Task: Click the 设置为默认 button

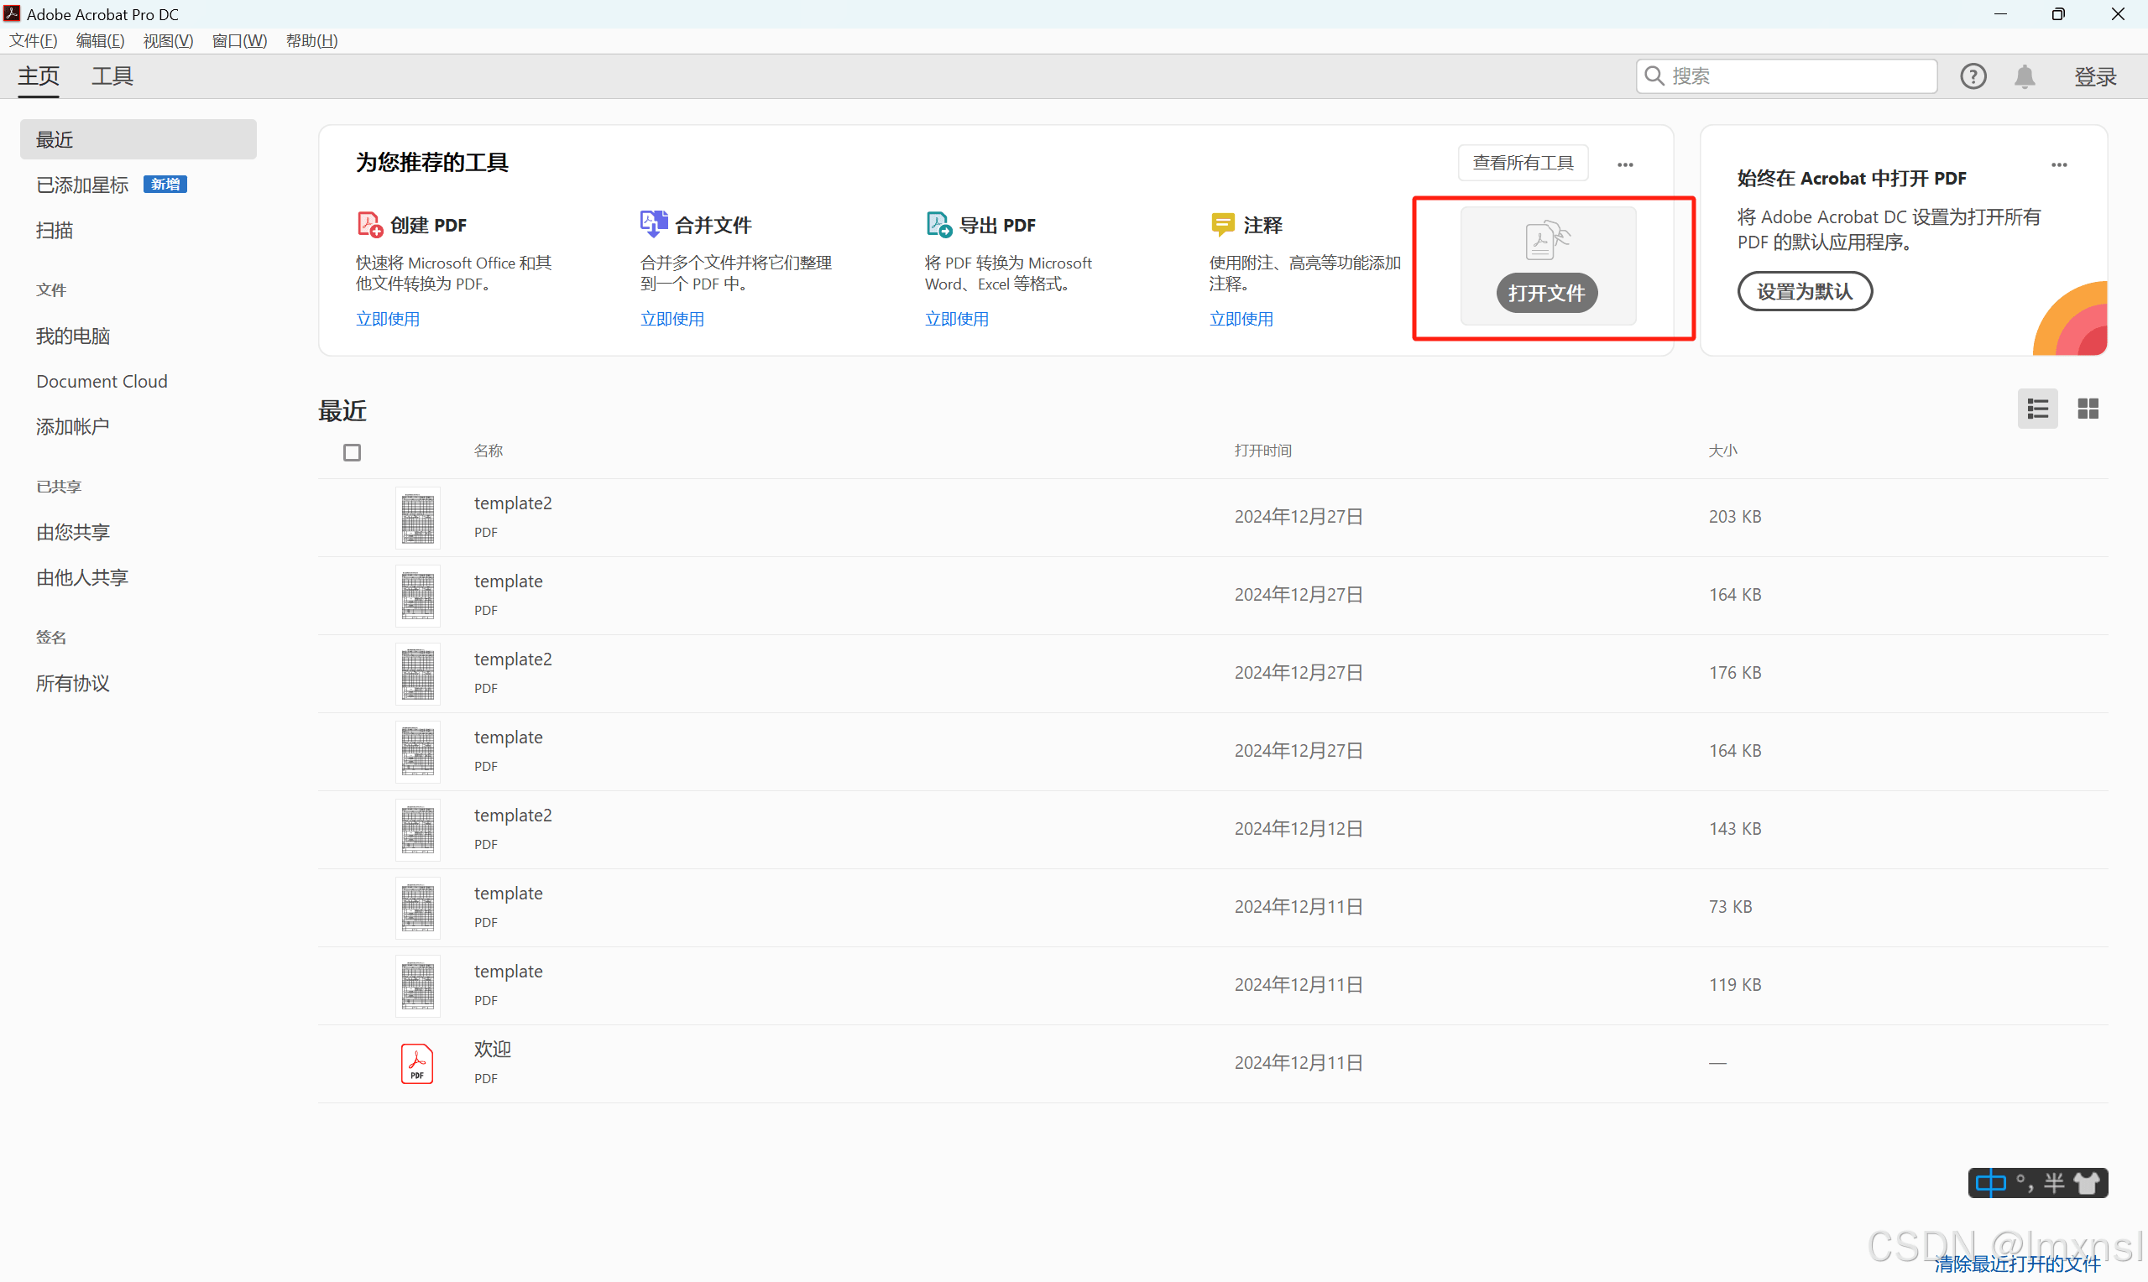Action: [x=1804, y=291]
